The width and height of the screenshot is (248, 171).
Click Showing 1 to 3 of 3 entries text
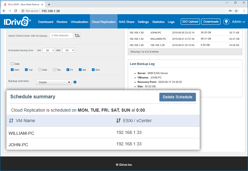pyautogui.click(x=144, y=52)
